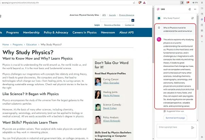Screen dimensions: 205x140
Task: Click the Curing Cancer profile photo thumbnail
Action: pos(98,82)
